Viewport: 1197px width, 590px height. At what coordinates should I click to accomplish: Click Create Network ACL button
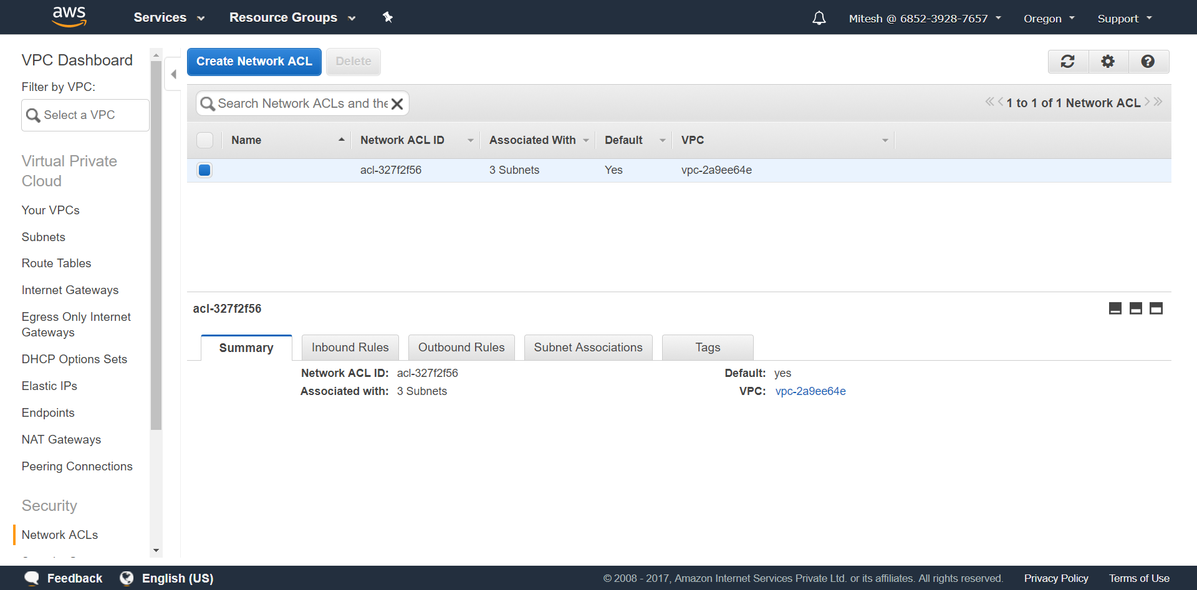click(x=254, y=62)
